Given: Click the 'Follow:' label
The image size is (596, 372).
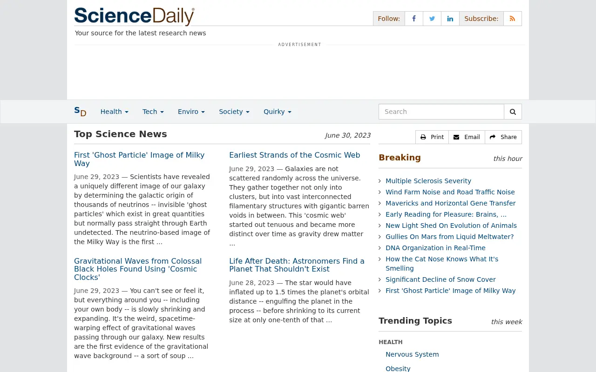Looking at the screenshot, I should (389, 19).
